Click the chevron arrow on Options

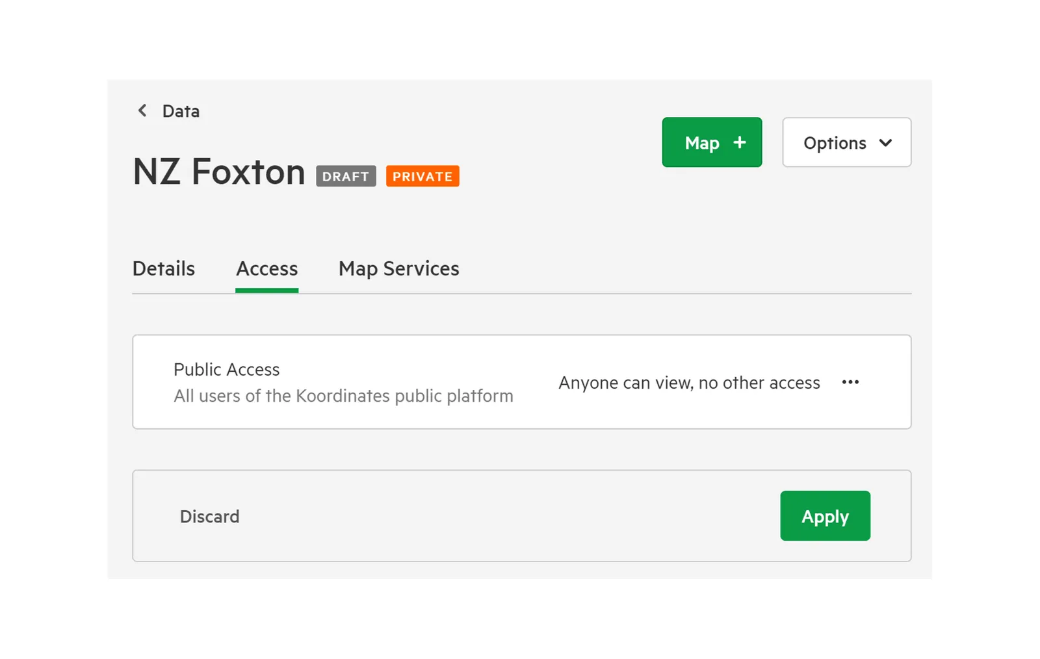pos(885,142)
